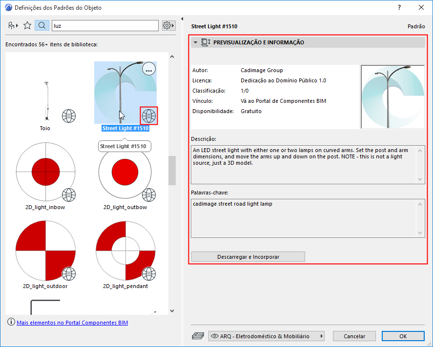
Task: Select the 2D_light_pendant thumbnail
Action: point(125,251)
